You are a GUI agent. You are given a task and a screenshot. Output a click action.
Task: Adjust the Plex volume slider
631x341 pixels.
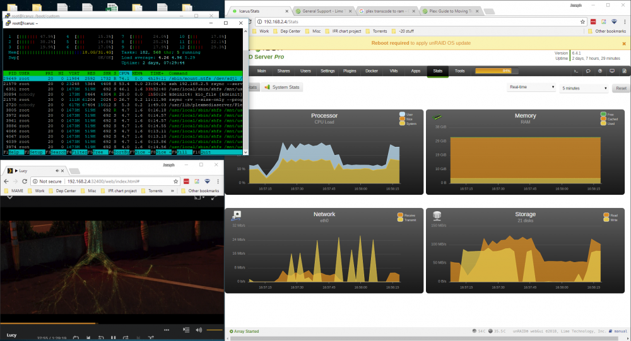pyautogui.click(x=214, y=330)
